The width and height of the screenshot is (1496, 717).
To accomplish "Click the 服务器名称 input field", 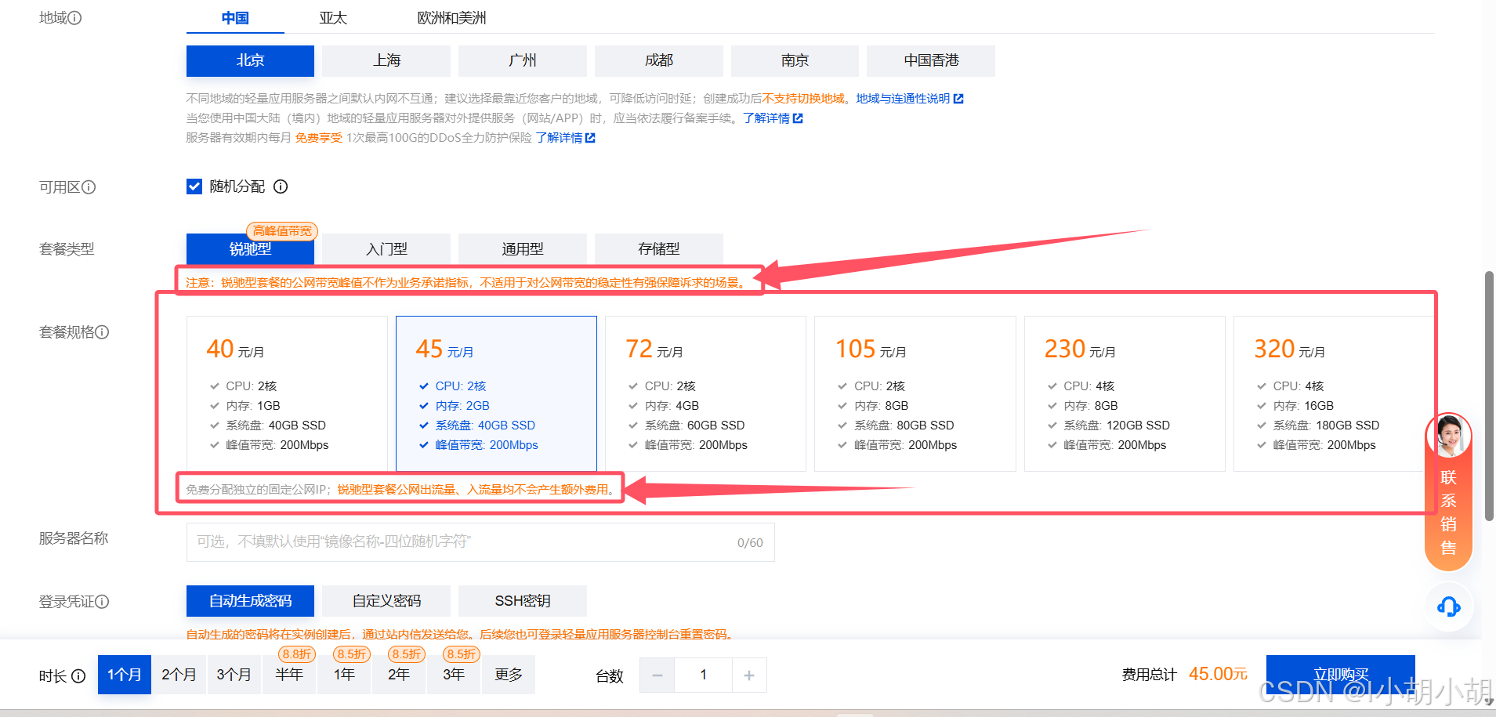I will [462, 542].
